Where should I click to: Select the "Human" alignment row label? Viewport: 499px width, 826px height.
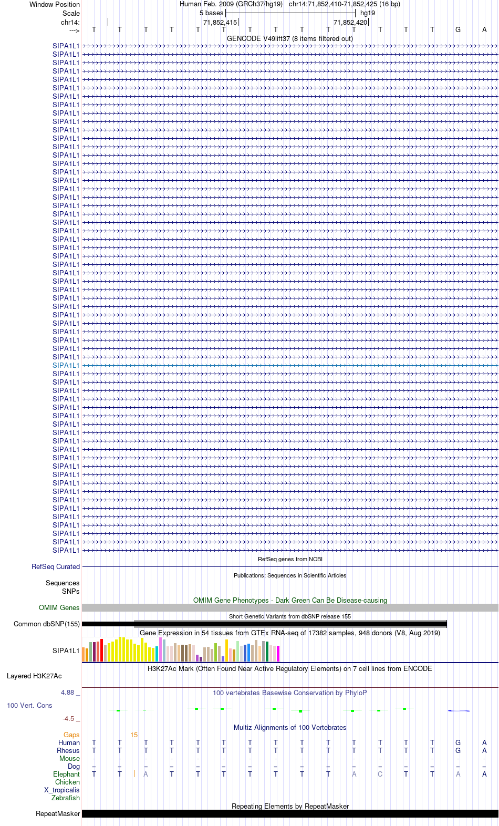[69, 742]
